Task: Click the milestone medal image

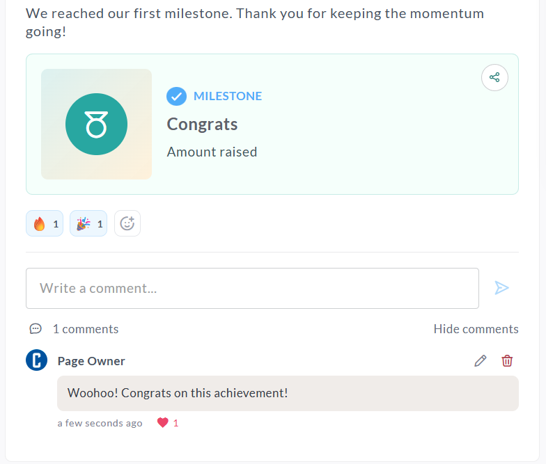Action: click(x=96, y=124)
